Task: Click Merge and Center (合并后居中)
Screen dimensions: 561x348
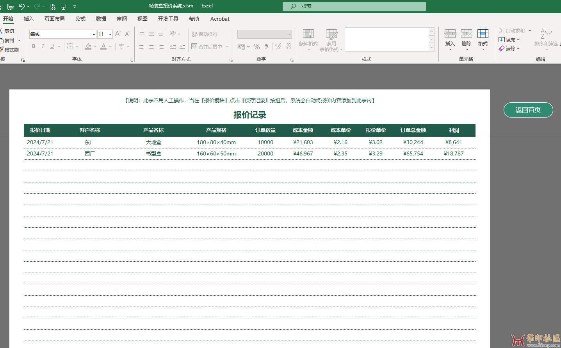Action: [x=207, y=46]
